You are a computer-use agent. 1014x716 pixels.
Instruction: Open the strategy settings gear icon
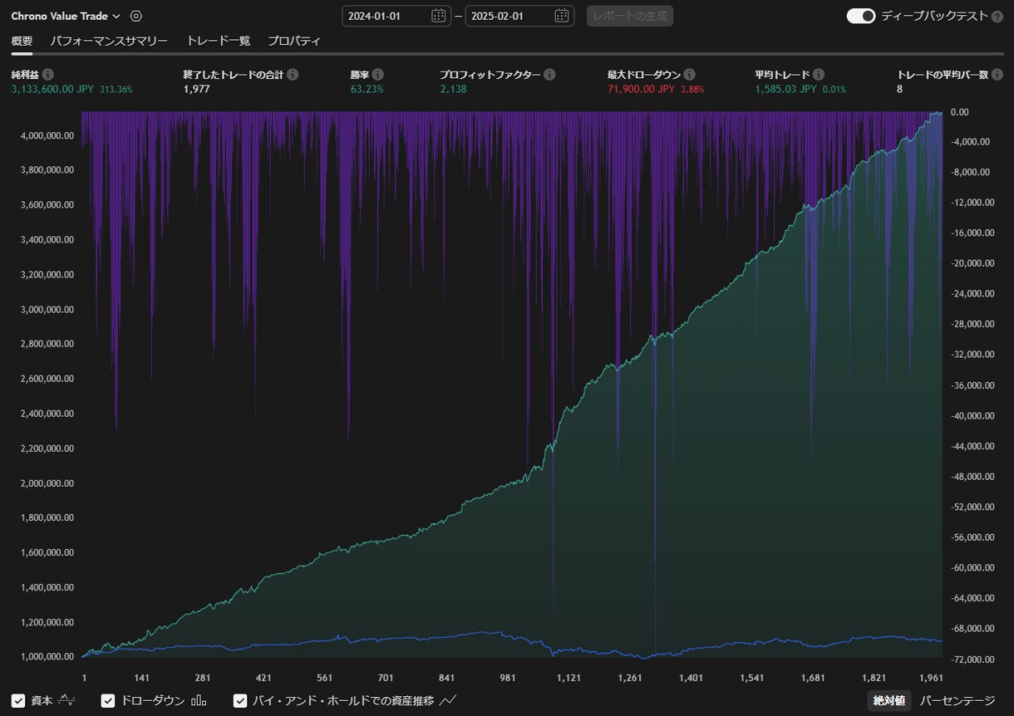[136, 16]
